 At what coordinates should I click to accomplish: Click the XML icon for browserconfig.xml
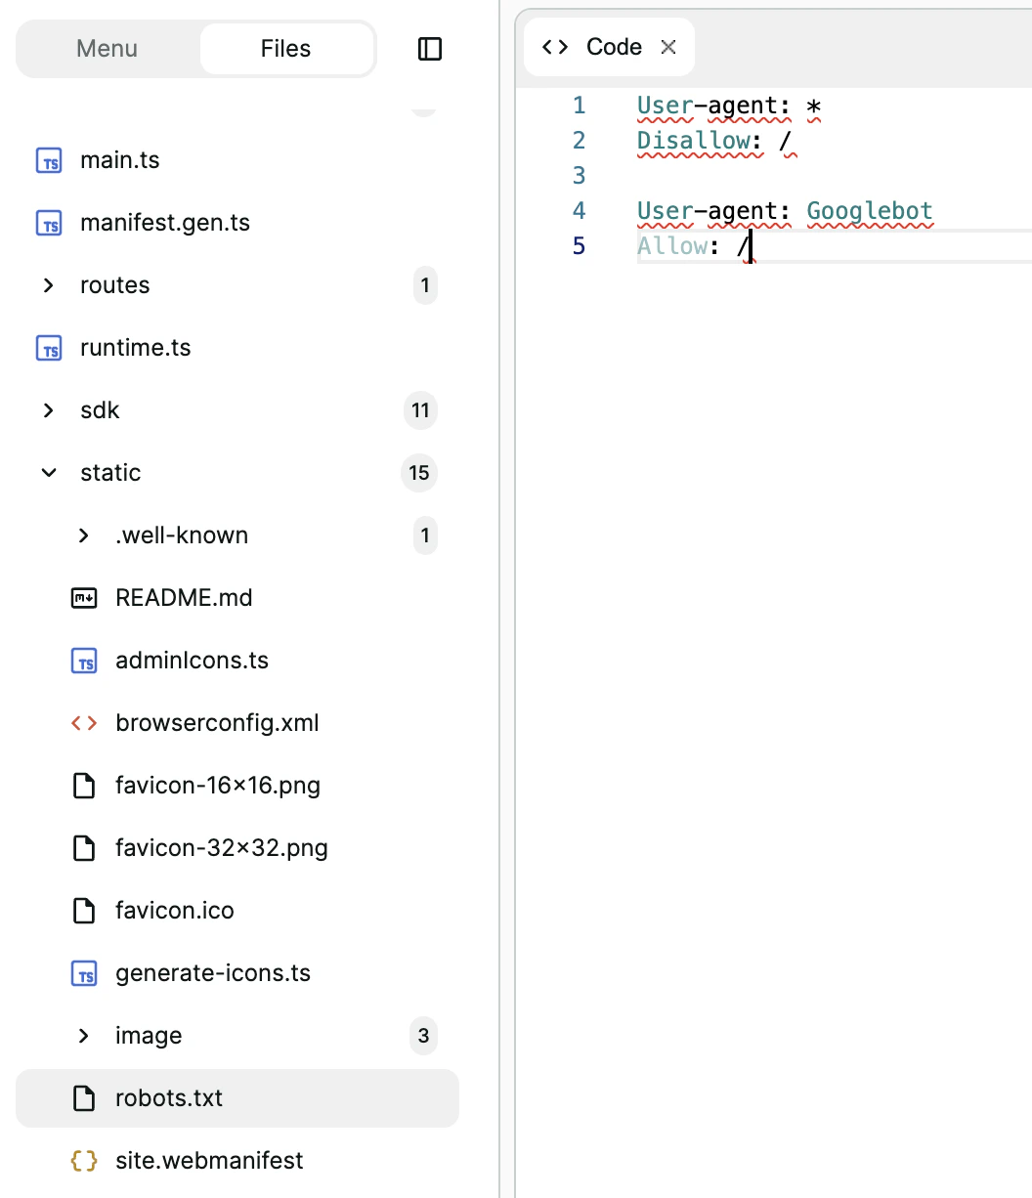click(x=84, y=722)
